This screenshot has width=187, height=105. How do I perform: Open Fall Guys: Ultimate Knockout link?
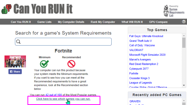[x=146, y=36]
